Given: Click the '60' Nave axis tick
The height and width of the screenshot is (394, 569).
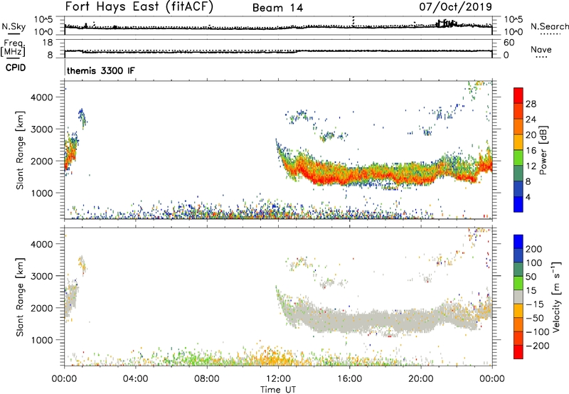Looking at the screenshot, I should tap(509, 43).
